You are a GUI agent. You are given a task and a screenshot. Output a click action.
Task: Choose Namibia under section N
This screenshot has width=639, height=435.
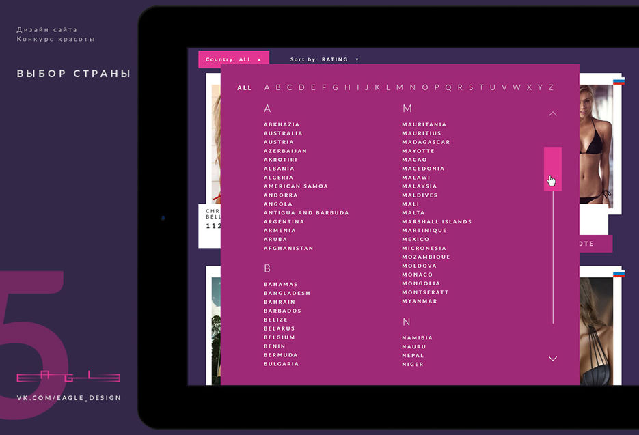pos(418,338)
